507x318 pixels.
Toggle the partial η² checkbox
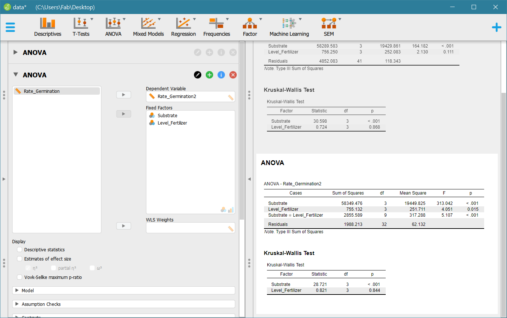pyautogui.click(x=53, y=268)
